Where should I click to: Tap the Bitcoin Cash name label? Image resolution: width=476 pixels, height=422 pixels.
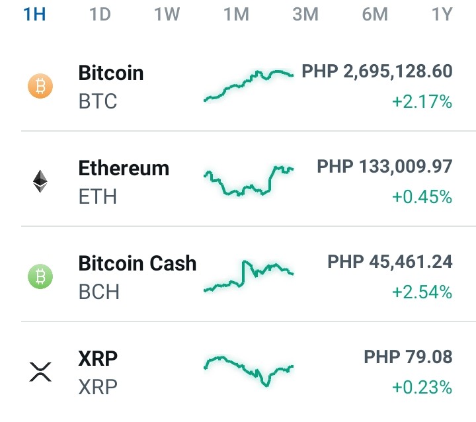[138, 263]
